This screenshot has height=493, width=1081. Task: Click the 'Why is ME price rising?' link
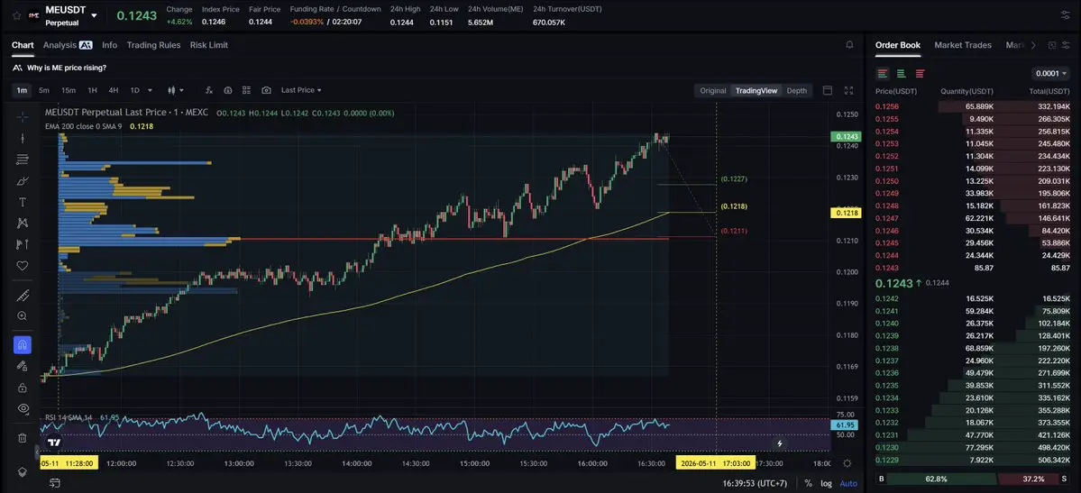67,68
